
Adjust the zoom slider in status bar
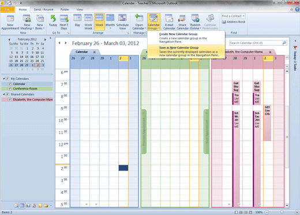coord(282,212)
